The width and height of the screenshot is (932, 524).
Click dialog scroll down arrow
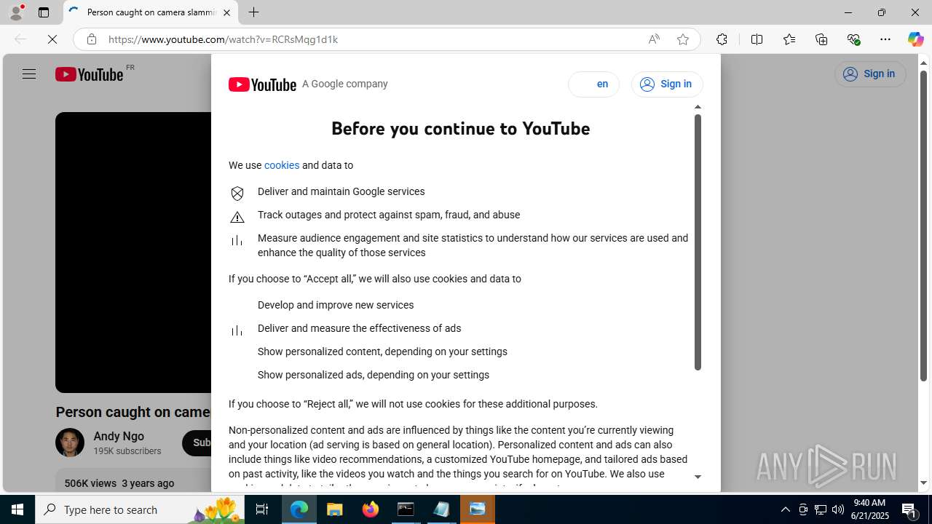point(698,477)
